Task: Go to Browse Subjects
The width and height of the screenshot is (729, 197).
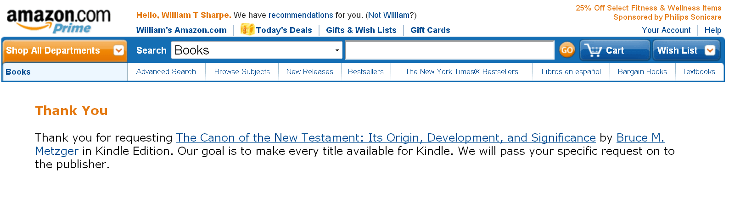Action: pos(242,72)
